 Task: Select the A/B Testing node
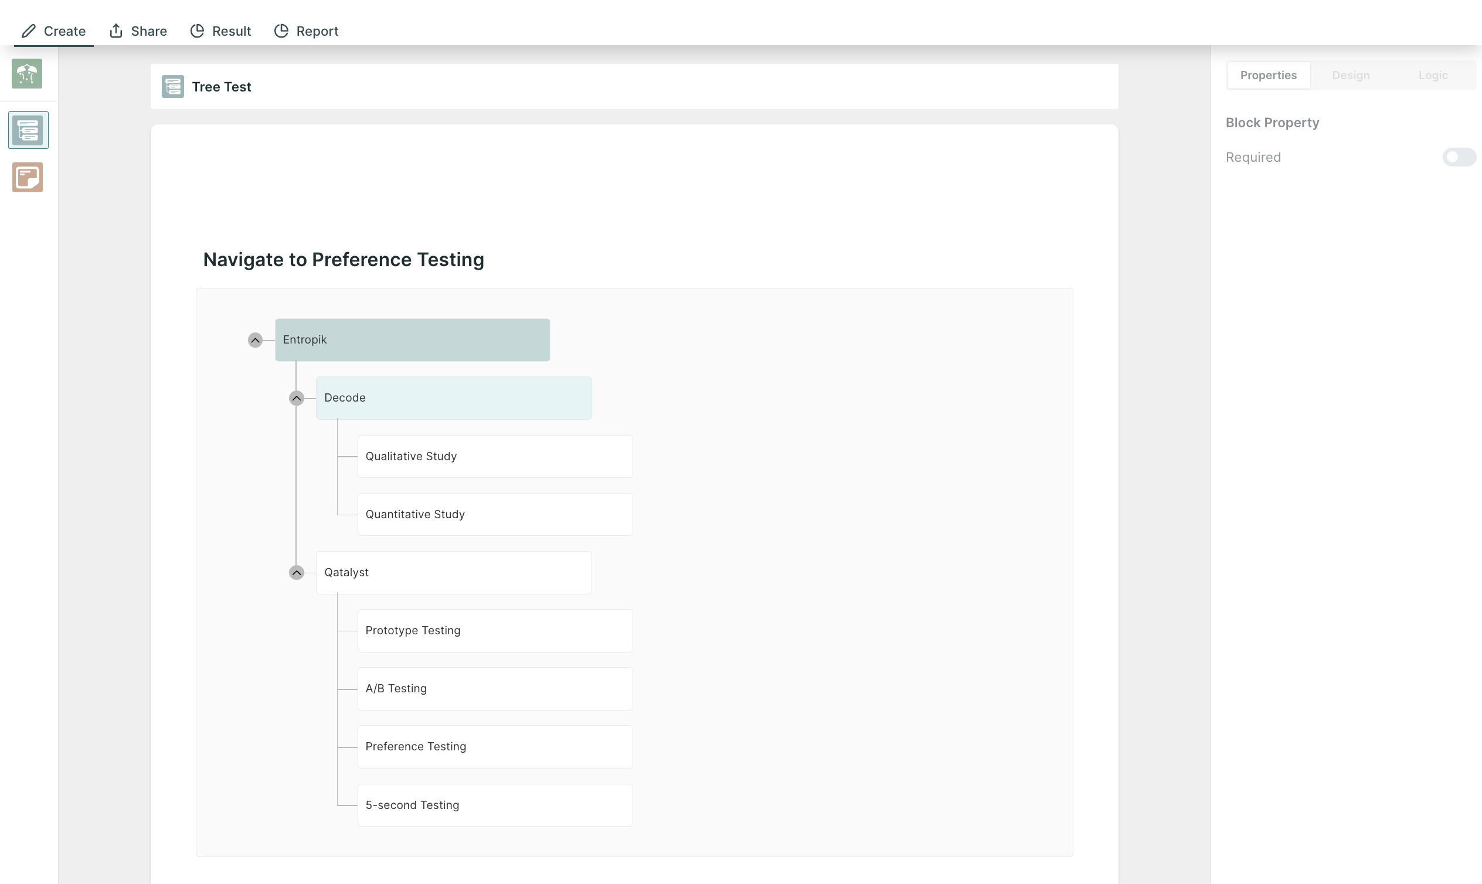point(495,689)
